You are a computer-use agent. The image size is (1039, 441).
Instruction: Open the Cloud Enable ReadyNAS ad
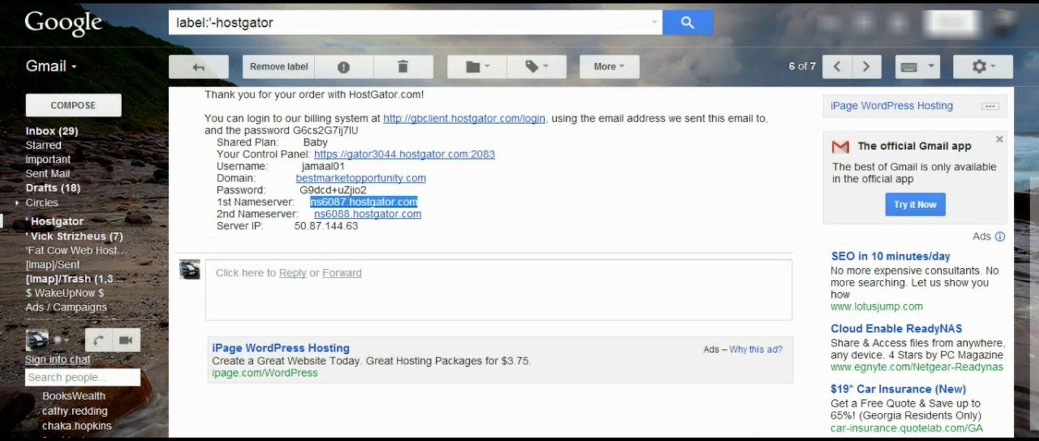[896, 328]
